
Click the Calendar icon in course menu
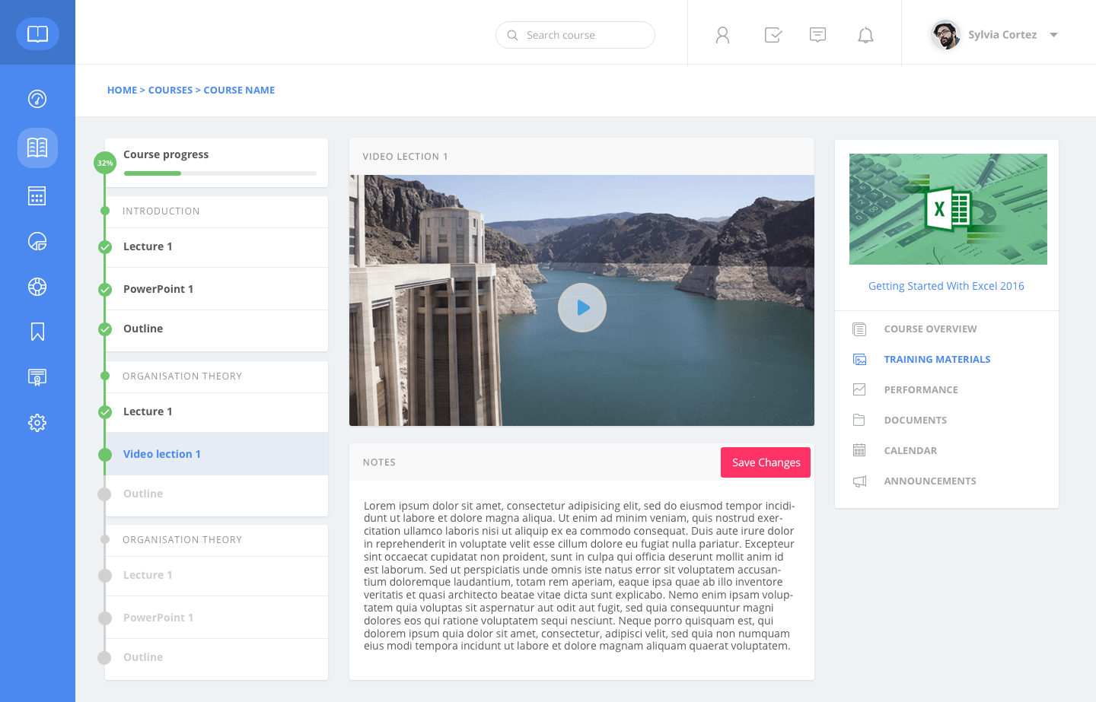859,450
